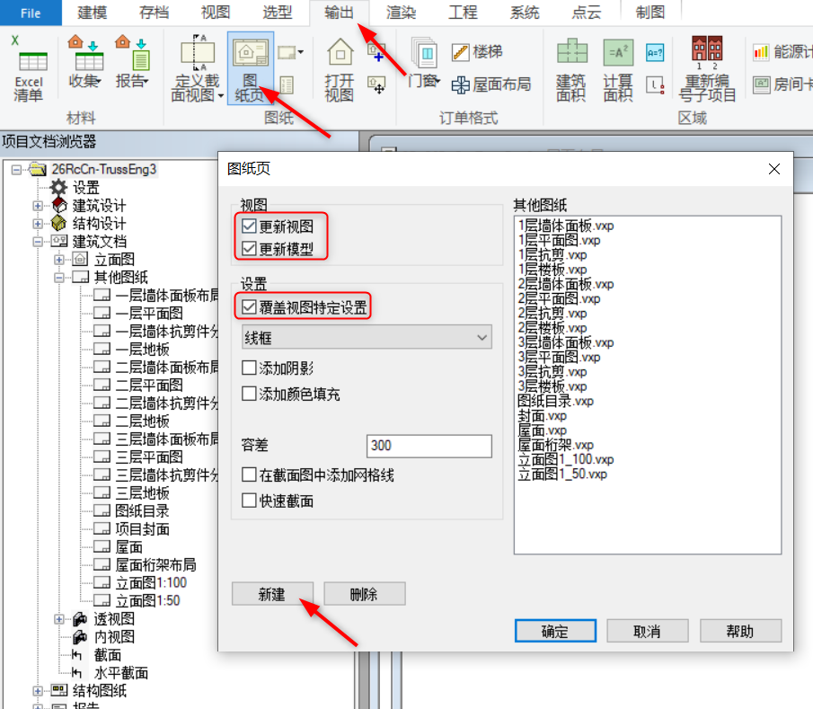Select 透视图 in project tree
813x709 pixels.
103,619
